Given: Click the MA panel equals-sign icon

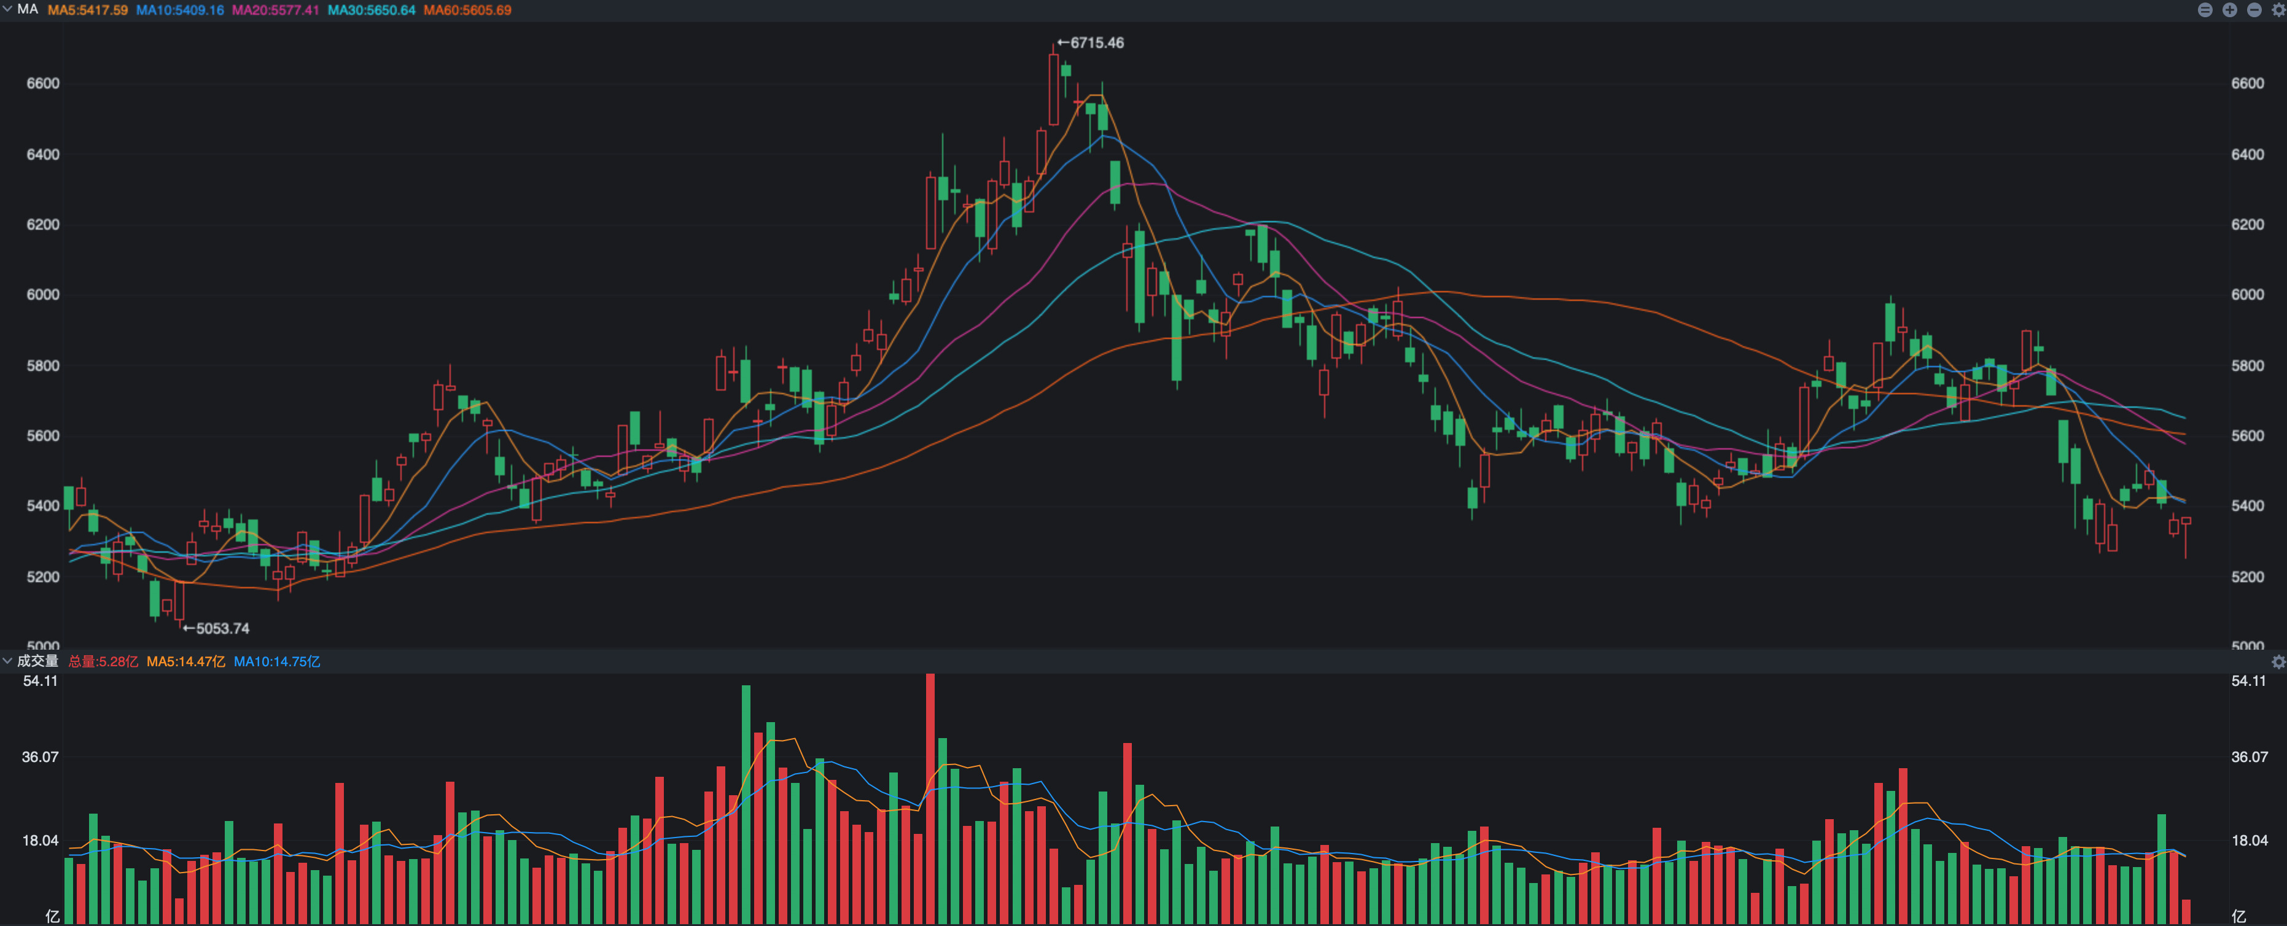Looking at the screenshot, I should pyautogui.click(x=2205, y=10).
